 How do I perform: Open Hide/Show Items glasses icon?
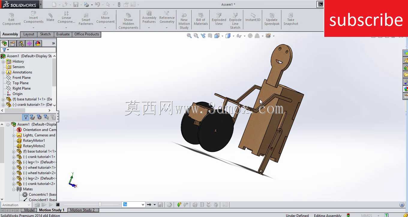click(239, 36)
